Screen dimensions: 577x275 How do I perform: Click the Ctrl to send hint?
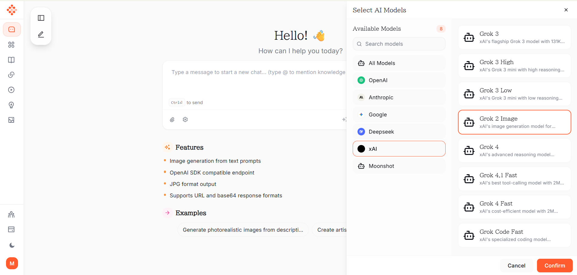point(186,103)
